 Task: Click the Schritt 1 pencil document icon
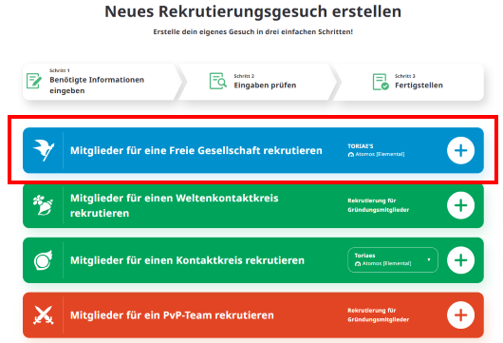(34, 81)
